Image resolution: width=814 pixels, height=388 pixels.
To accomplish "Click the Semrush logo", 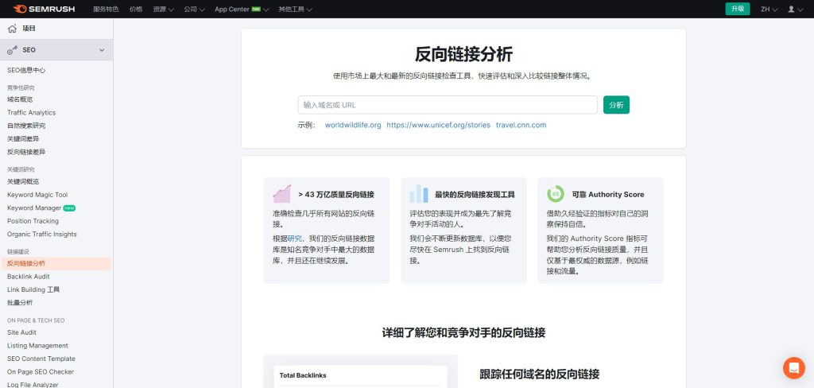I will [45, 9].
